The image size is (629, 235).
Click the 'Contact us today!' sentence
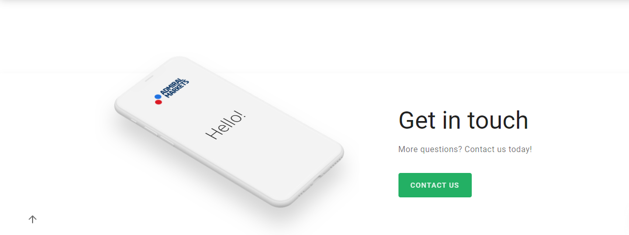click(498, 150)
